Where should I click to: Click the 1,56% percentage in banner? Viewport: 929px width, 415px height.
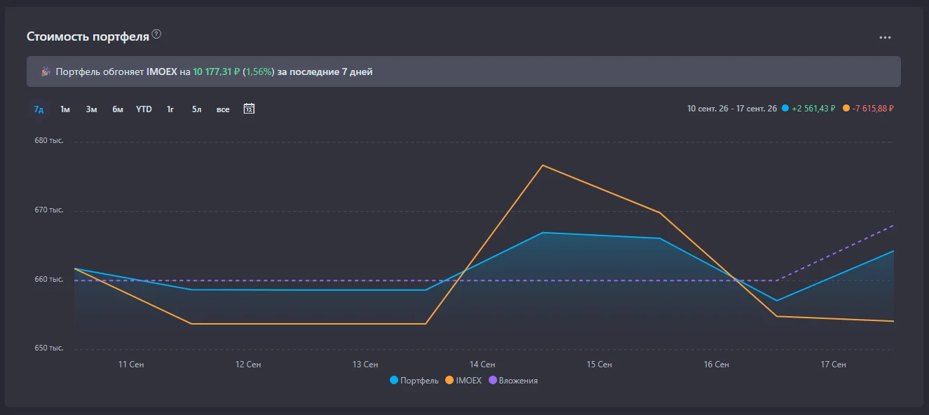pos(259,72)
